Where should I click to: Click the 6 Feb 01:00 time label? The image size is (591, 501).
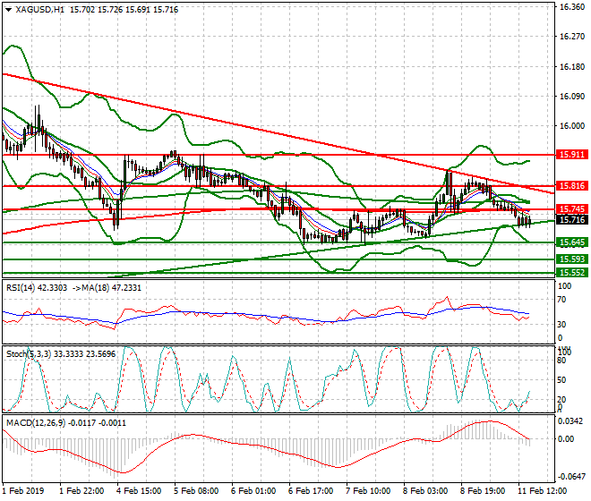pos(253,491)
